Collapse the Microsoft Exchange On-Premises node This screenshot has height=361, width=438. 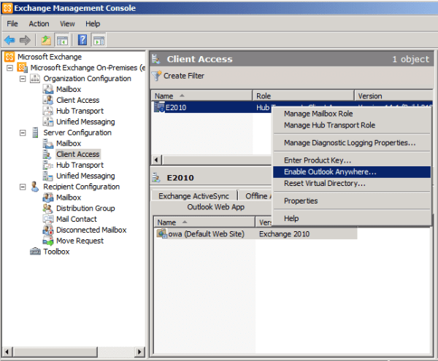[10, 68]
